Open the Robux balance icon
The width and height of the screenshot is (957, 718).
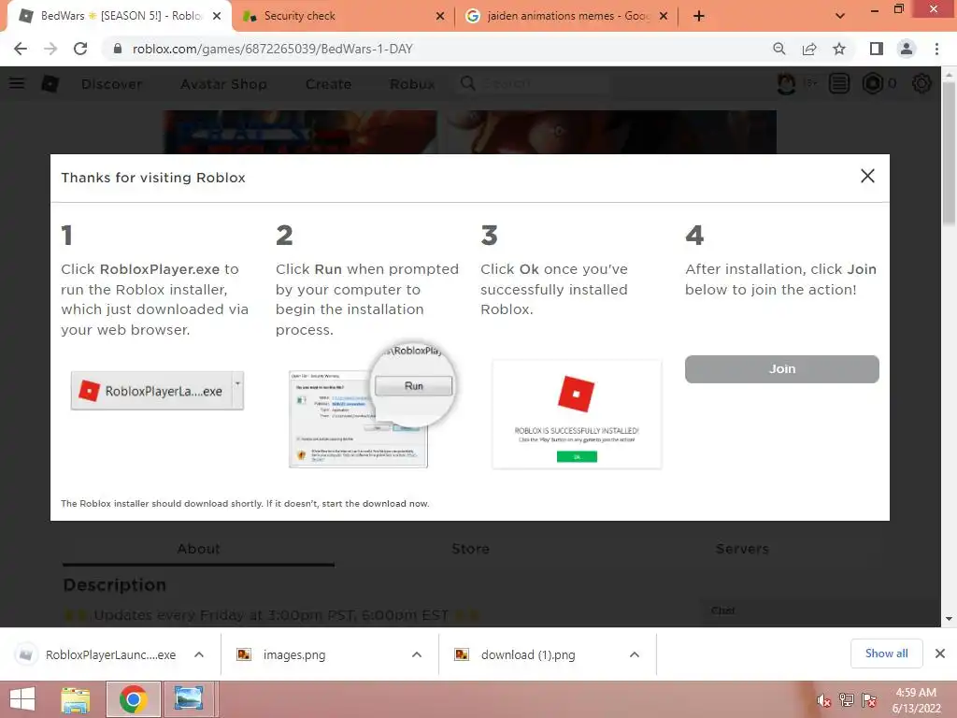click(873, 83)
